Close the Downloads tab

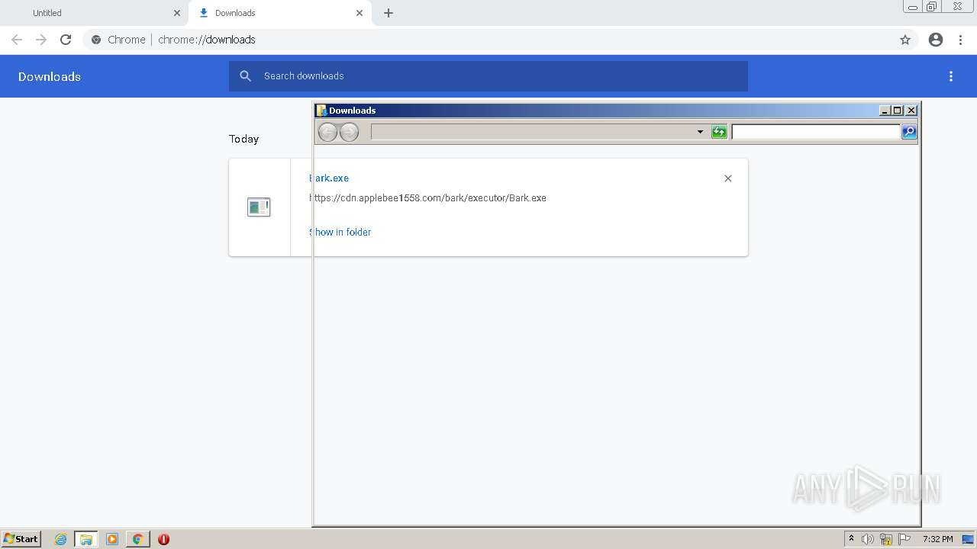pos(360,13)
